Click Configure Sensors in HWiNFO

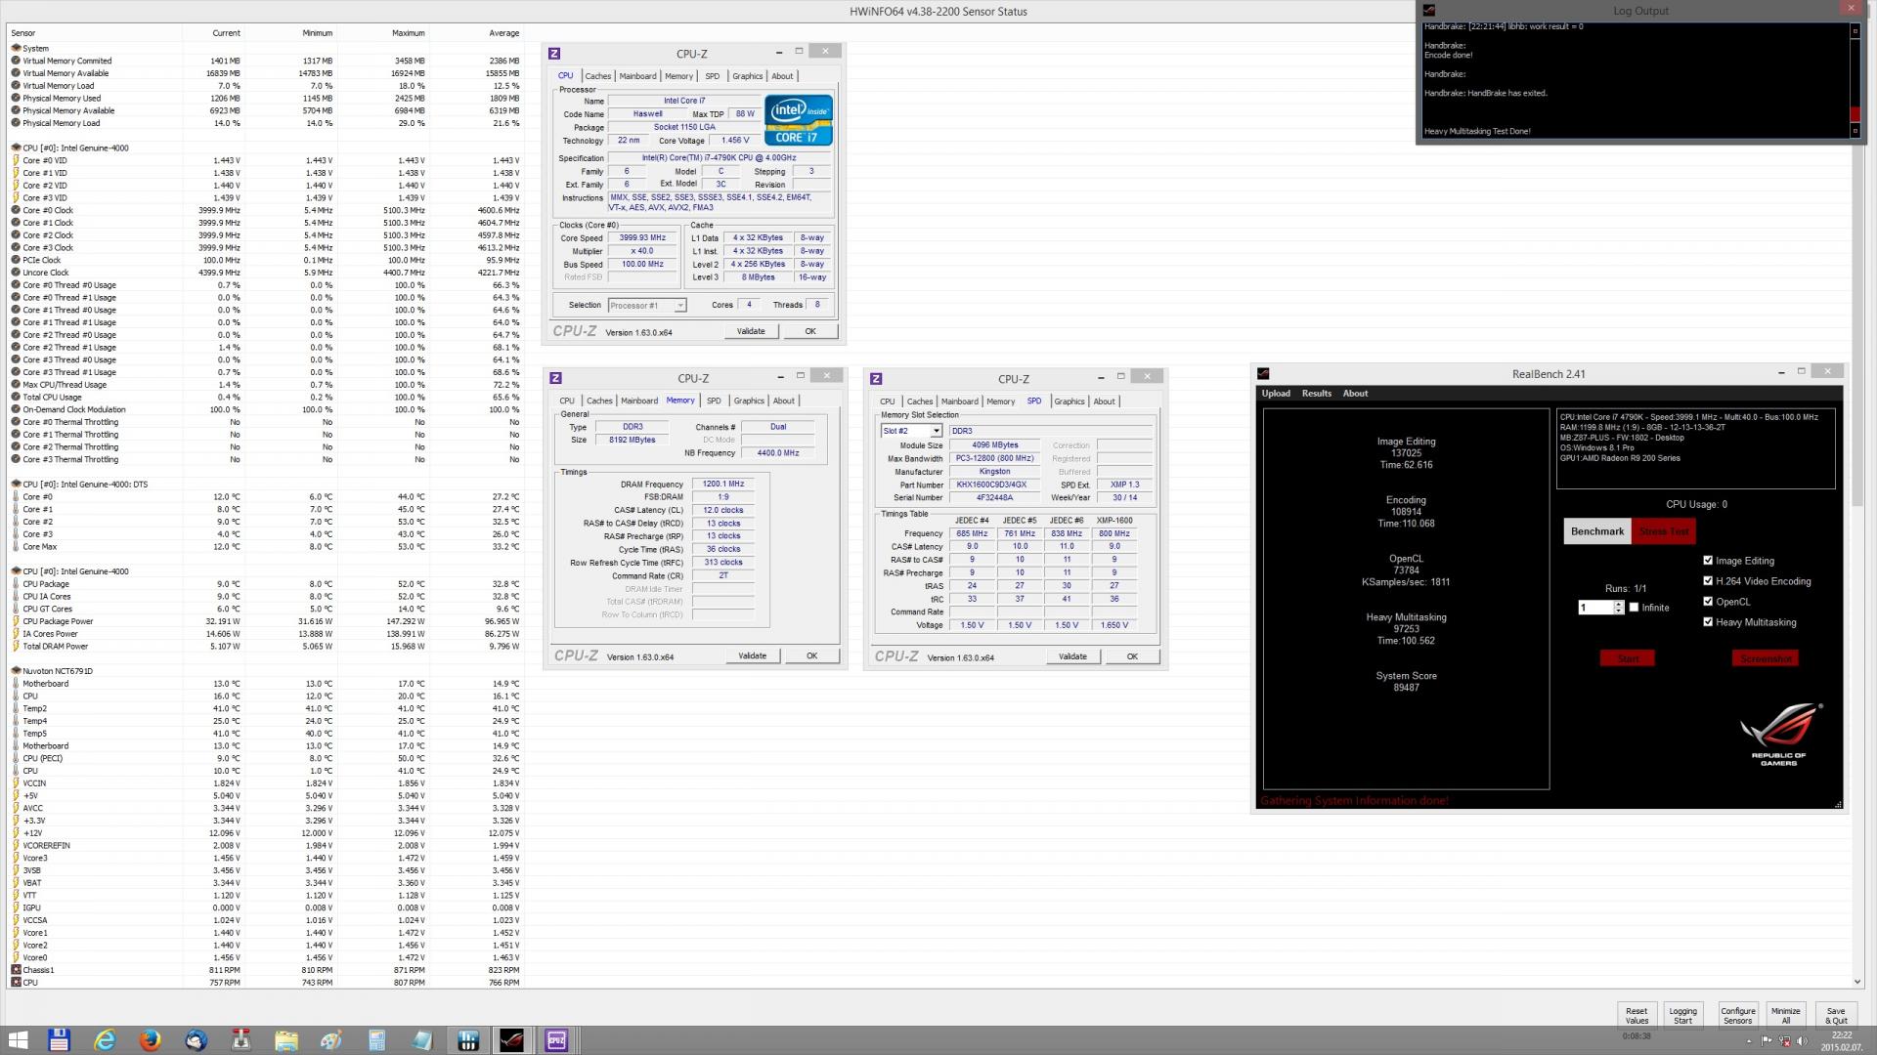point(1738,1016)
